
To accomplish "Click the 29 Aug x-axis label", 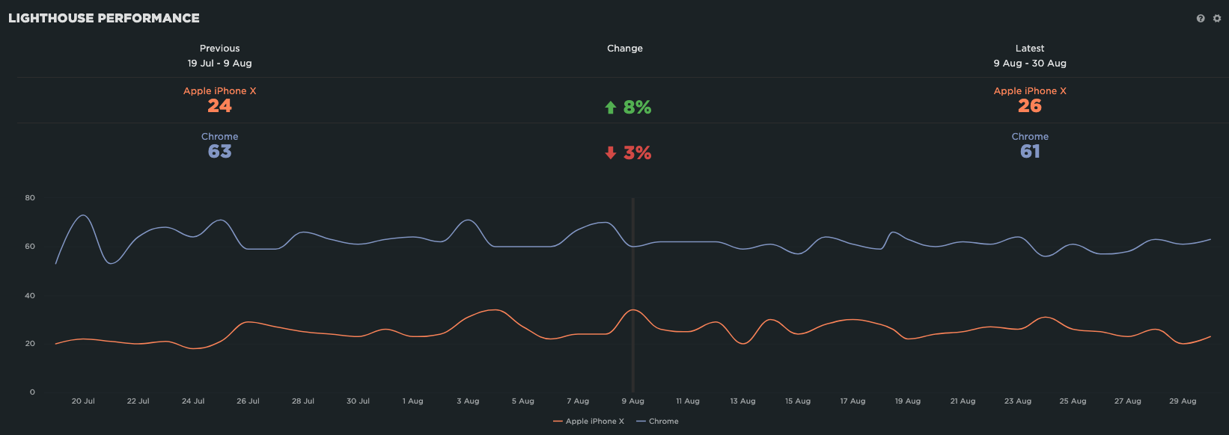I will coord(1183,401).
